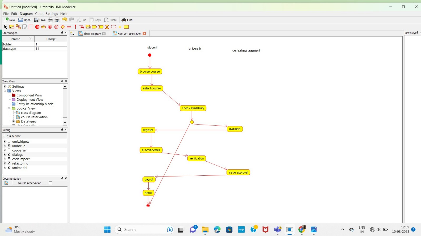
Task: Choose the Activity Transition up-arrow tool
Action: tap(76, 27)
